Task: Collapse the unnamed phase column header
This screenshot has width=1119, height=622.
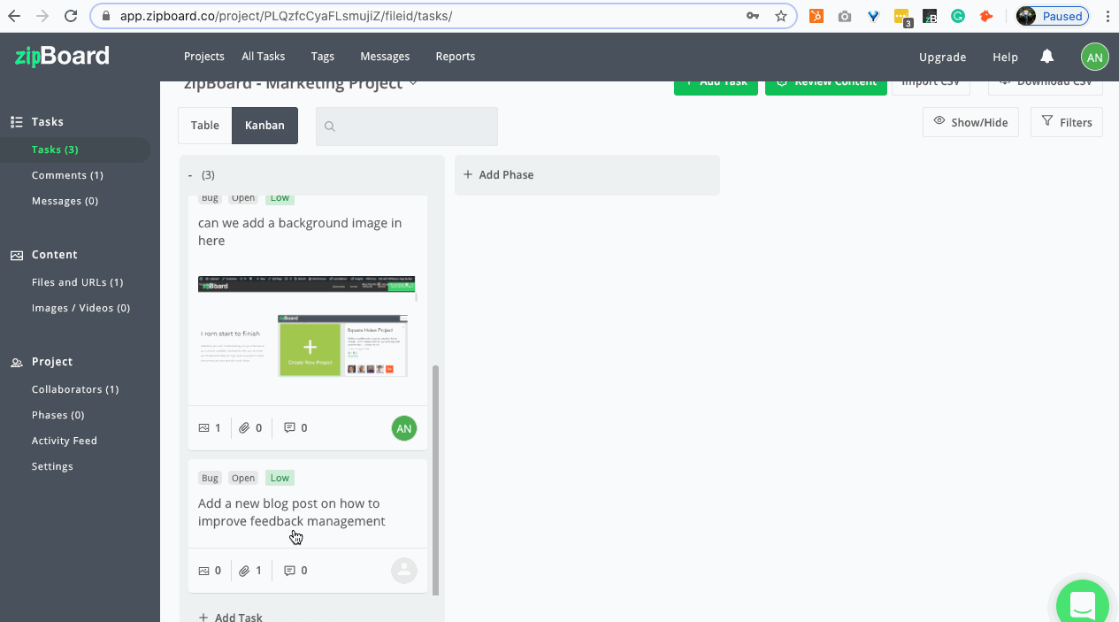Action: pos(190,175)
